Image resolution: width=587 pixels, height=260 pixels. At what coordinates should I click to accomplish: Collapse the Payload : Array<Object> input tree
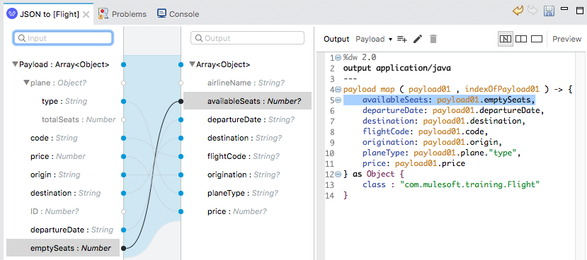pos(15,64)
